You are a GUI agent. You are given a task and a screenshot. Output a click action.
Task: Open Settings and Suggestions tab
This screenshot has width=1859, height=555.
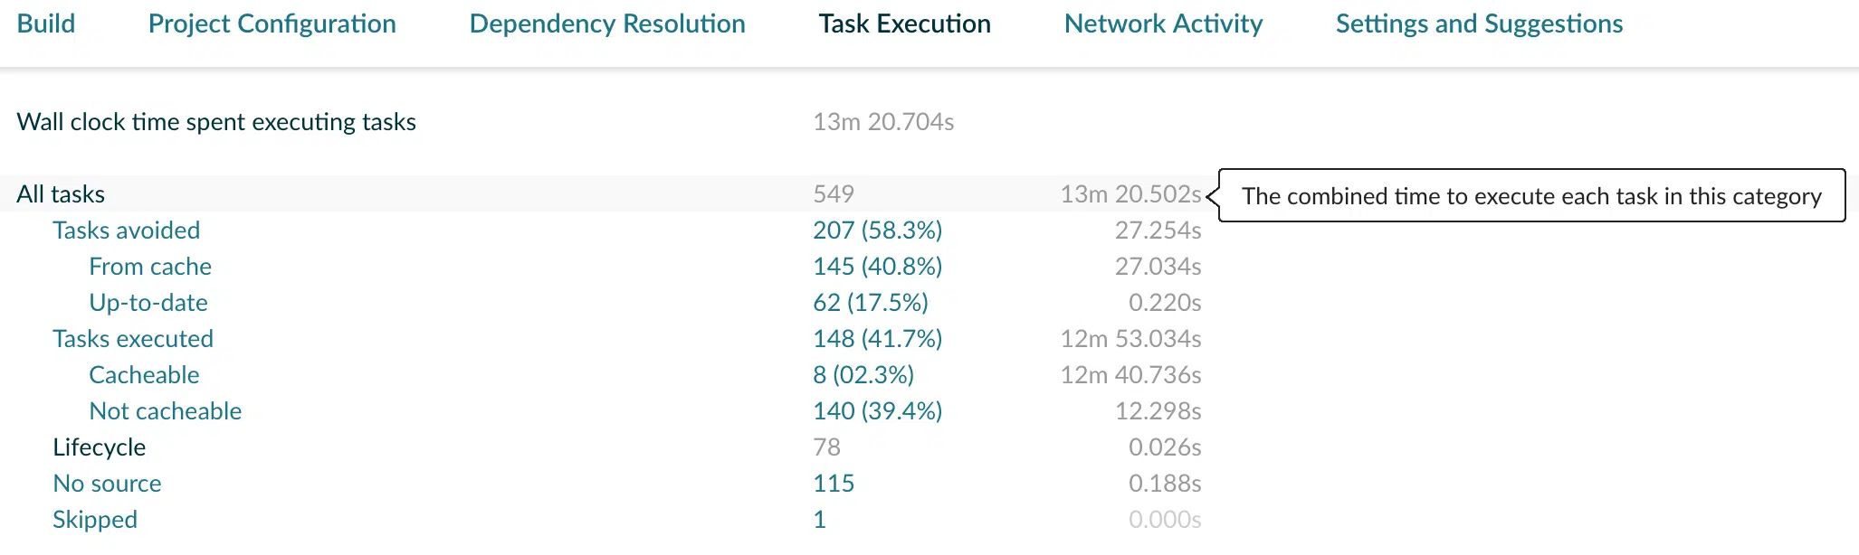click(1479, 24)
